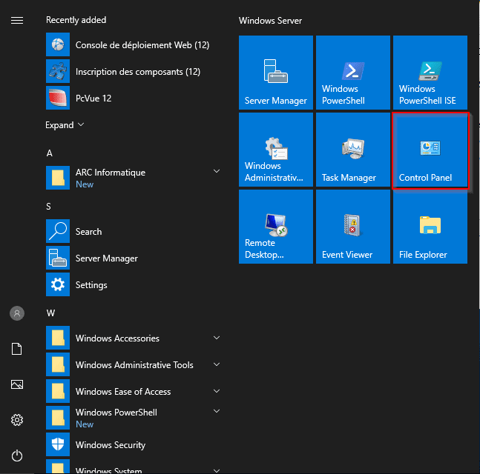Image resolution: width=480 pixels, height=474 pixels.
Task: Expand the Recently added list
Action: click(x=65, y=125)
